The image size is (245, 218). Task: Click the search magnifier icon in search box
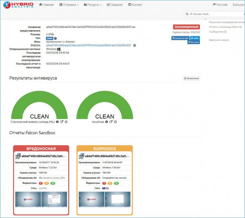pos(187,14)
